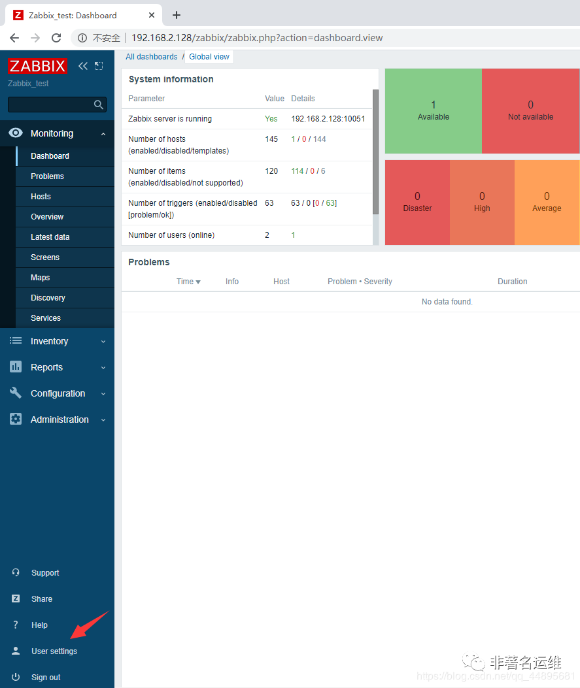This screenshot has width=580, height=688.
Task: Open Discovery menu item
Action: (x=65, y=297)
